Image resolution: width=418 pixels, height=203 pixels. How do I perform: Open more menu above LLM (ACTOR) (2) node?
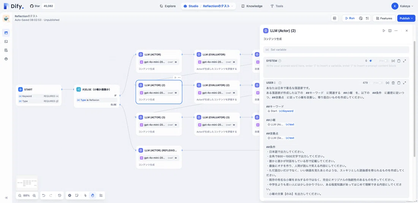point(179,77)
